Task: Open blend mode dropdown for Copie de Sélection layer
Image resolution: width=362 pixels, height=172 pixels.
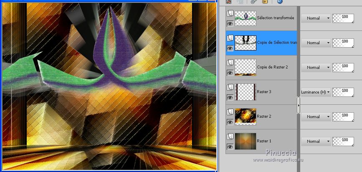Action: [316, 43]
